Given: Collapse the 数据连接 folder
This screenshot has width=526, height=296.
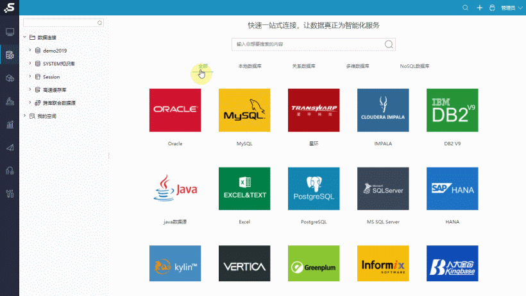Looking at the screenshot, I should tap(24, 38).
